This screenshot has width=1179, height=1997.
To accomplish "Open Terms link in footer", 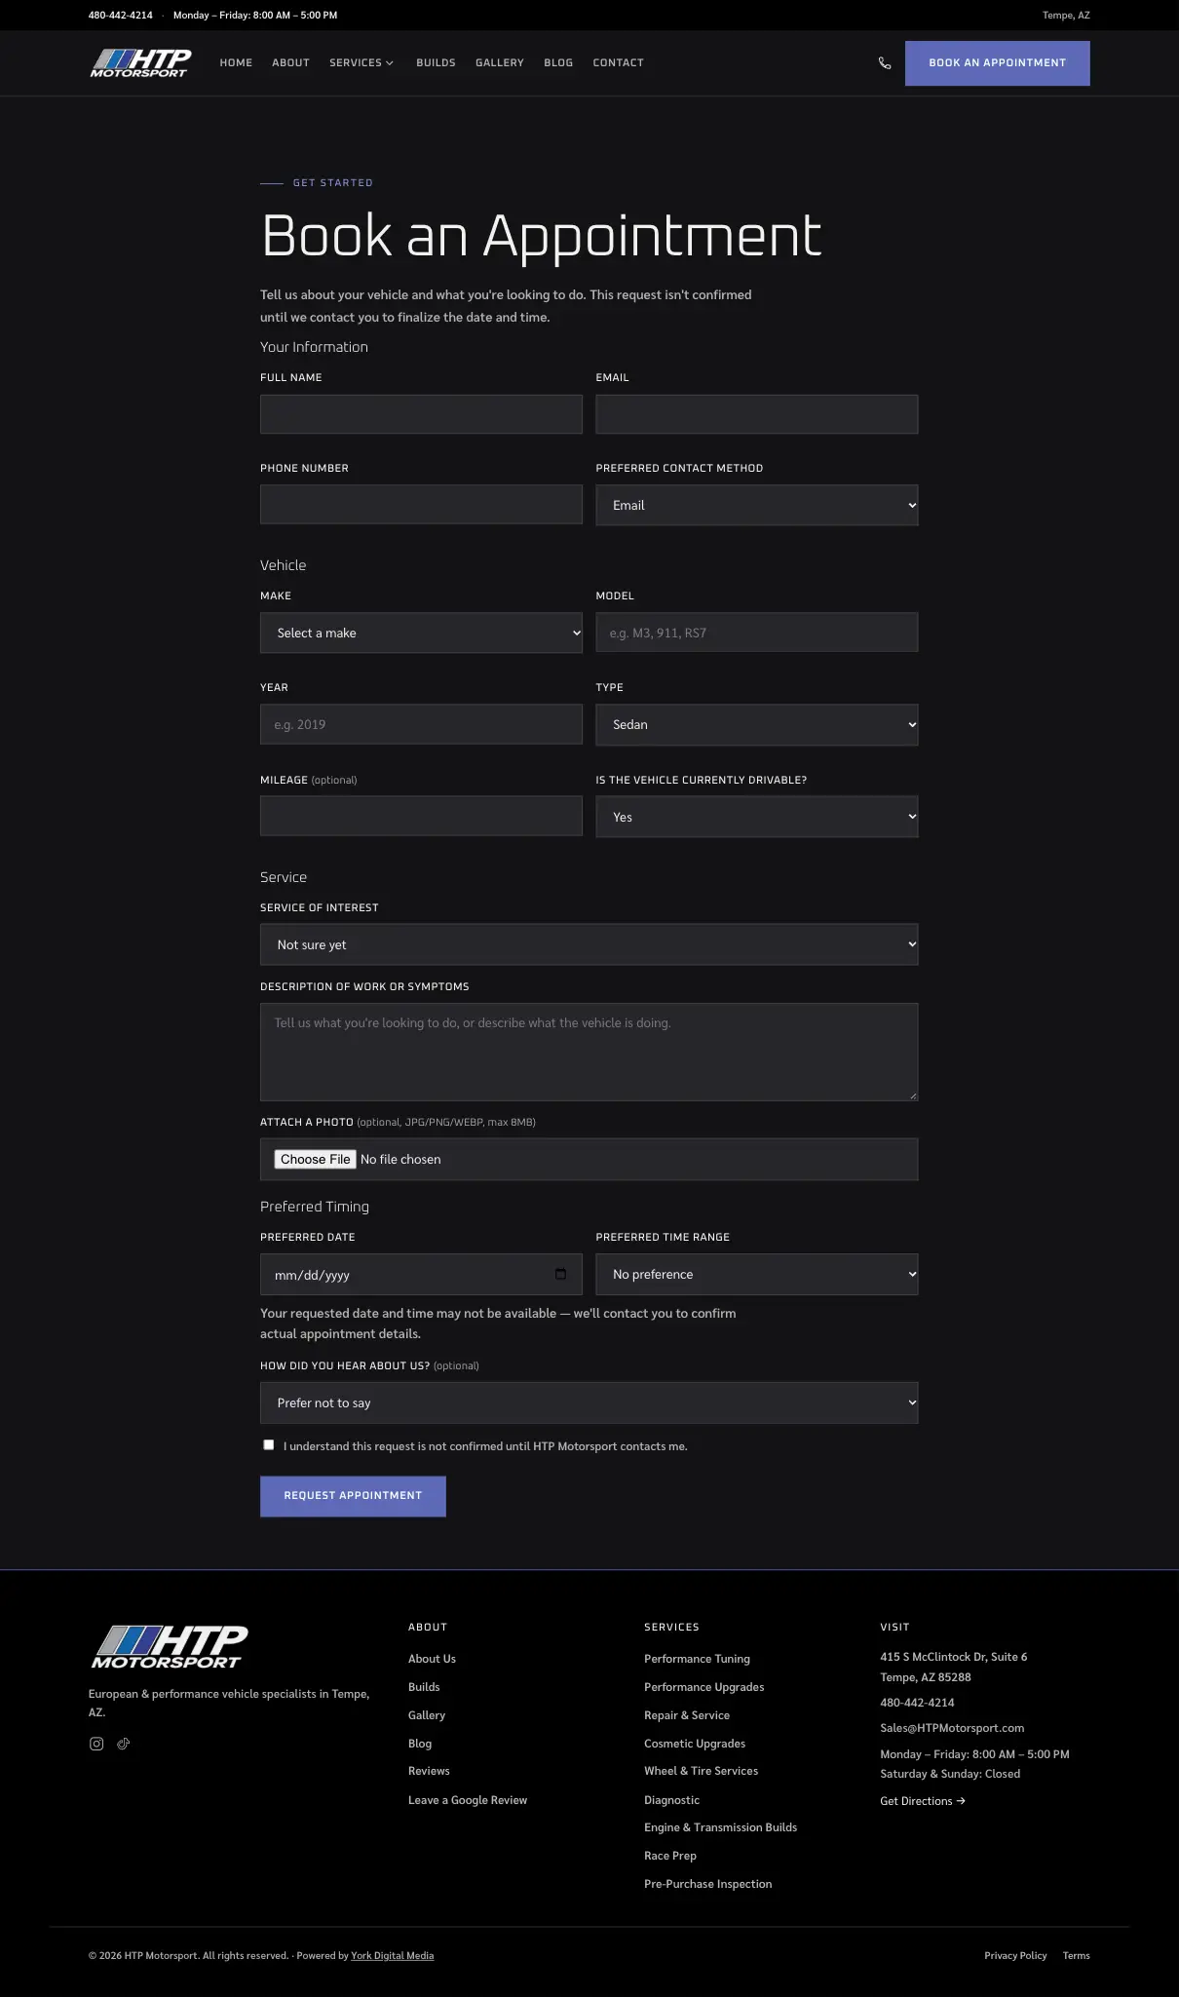I will (x=1076, y=1955).
